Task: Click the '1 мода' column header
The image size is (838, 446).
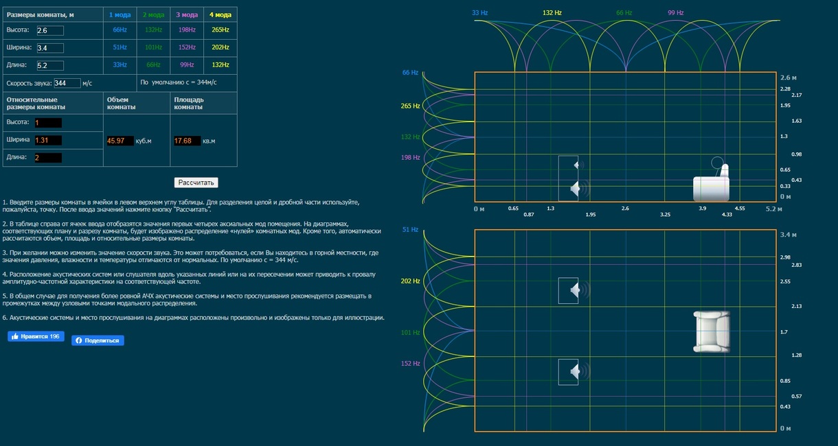Action: click(x=120, y=14)
